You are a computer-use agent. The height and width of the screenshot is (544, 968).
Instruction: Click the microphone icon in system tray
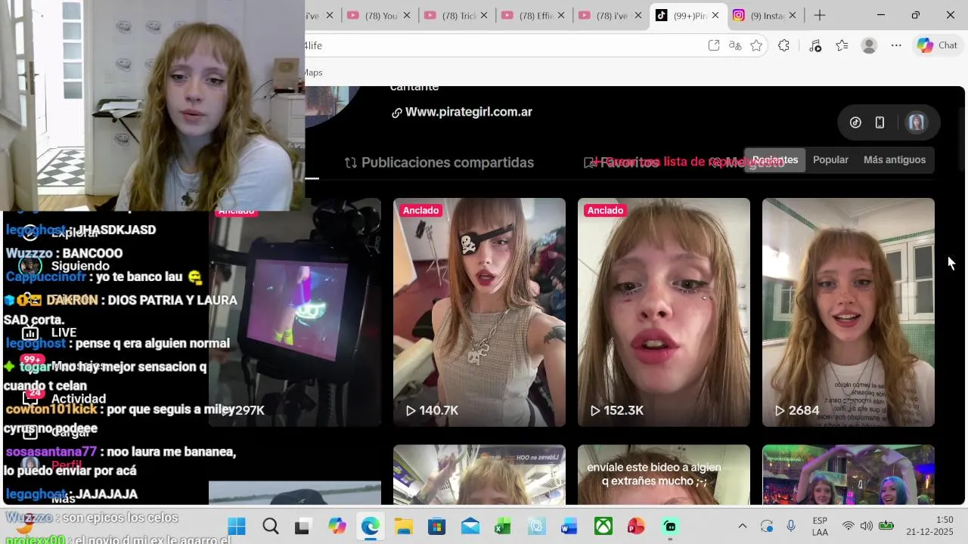click(791, 526)
